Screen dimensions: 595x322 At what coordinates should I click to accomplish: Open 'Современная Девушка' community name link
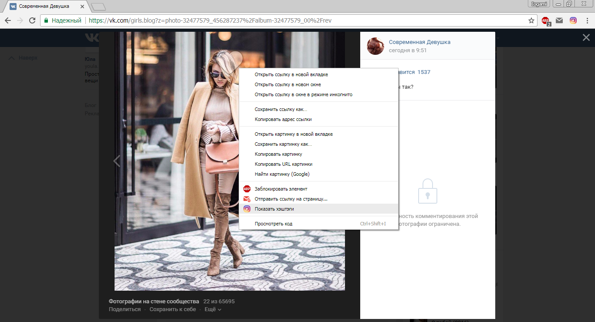pyautogui.click(x=419, y=42)
